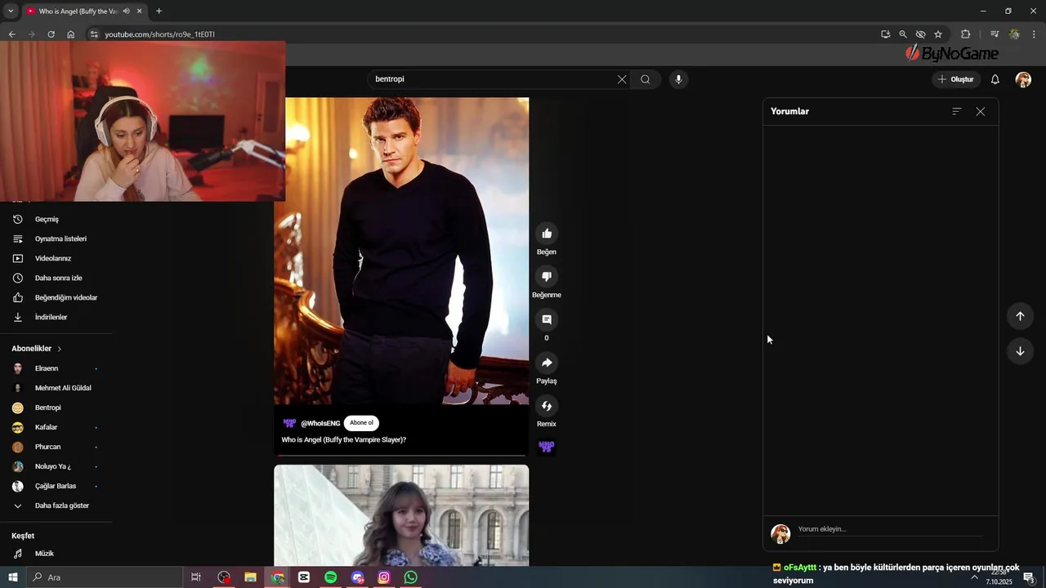Viewport: 1046px width, 588px height.
Task: Seek on the short's red progress bar
Action: [401, 456]
